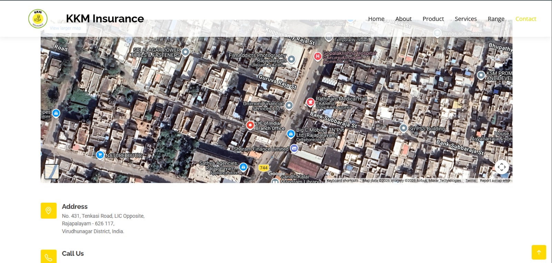Click the Keyboard shortcuts button on map

point(342,181)
